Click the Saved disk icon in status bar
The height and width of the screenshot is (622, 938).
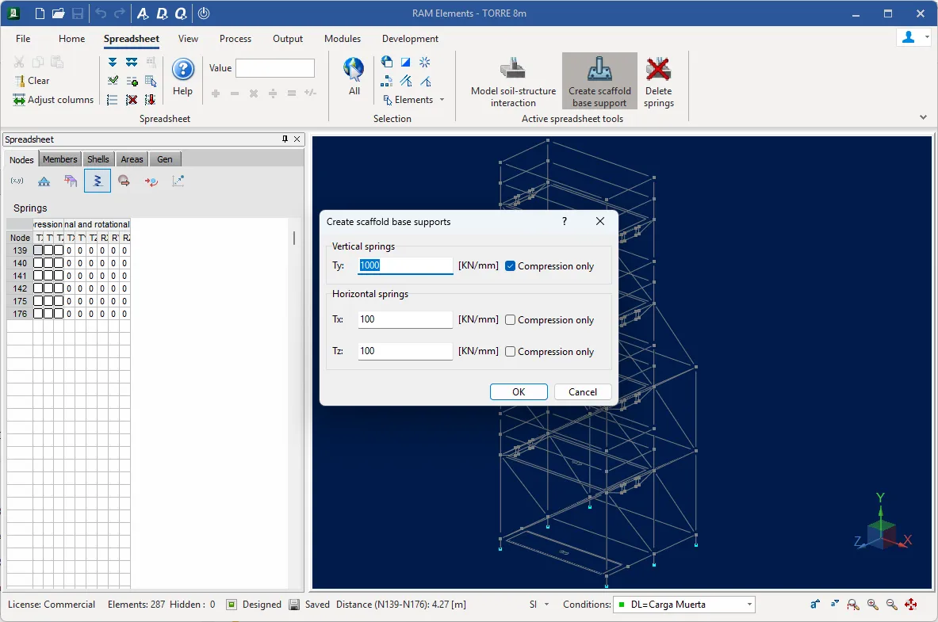294,605
